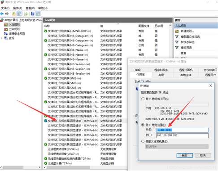Select 入站规则 in the left tree
218x171 pixels.
click(14, 25)
